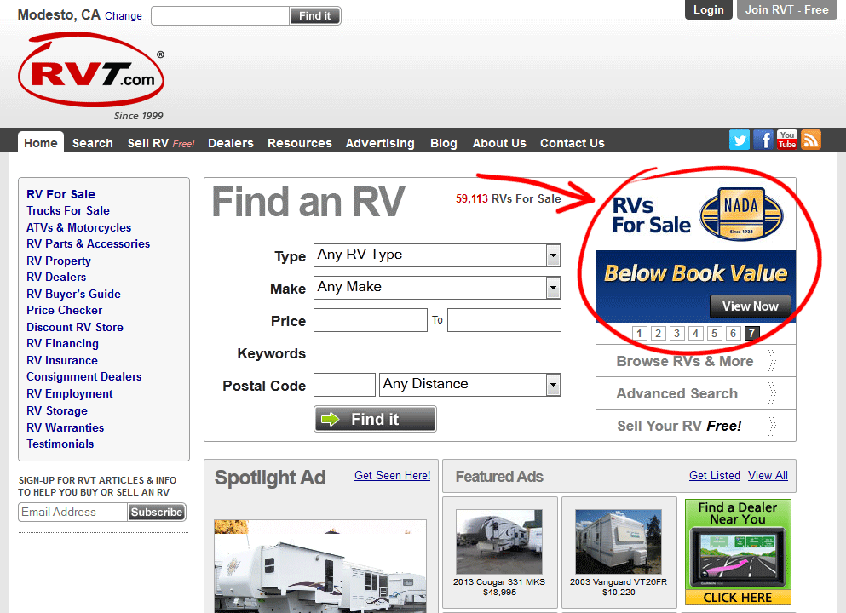The height and width of the screenshot is (613, 846).
Task: Open the RVT Facebook page icon
Action: (763, 140)
